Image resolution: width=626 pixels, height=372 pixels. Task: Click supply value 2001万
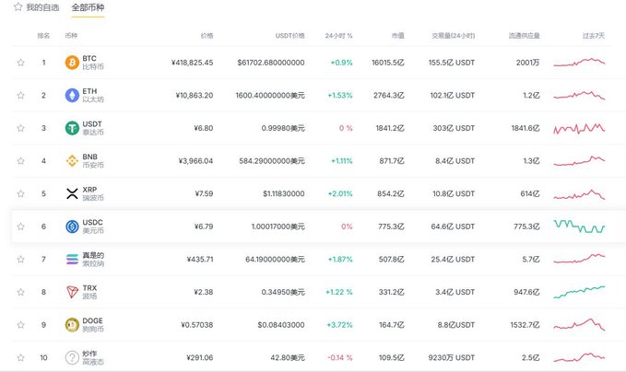(527, 63)
